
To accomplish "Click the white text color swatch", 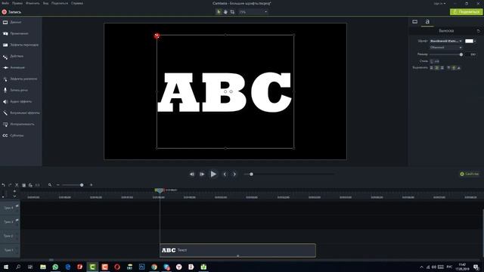I will (469, 41).
